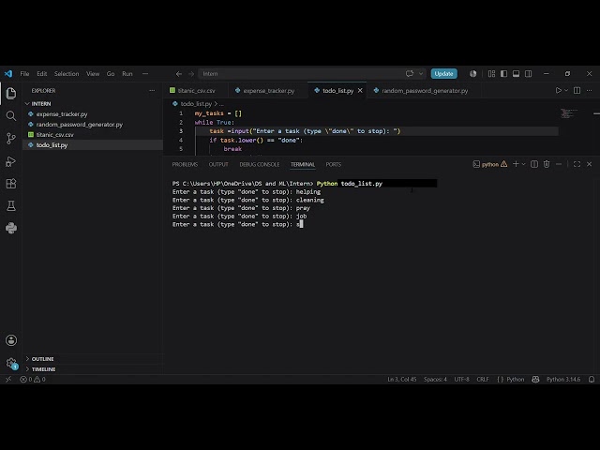Go forward with the right arrow
Screen dimensions: 600x450
[191, 73]
